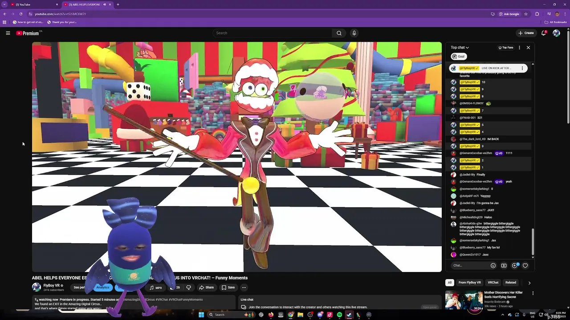Image resolution: width=570 pixels, height=320 pixels.
Task: Dislike the video with thumbs-down
Action: point(189,288)
